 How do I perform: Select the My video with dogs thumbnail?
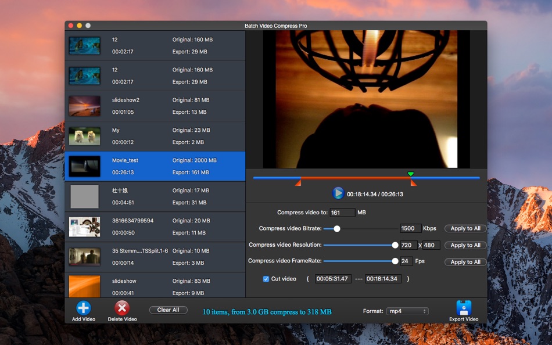click(x=85, y=136)
